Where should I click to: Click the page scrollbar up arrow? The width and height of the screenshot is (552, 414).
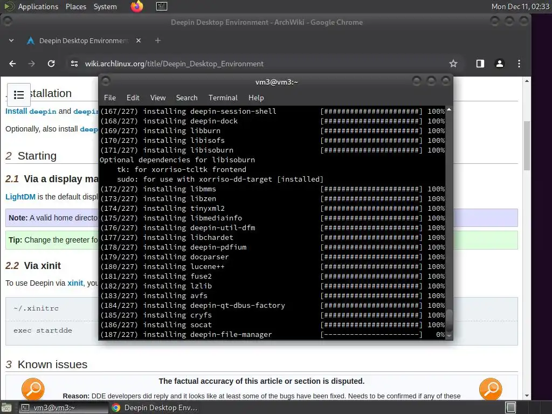[x=527, y=81]
